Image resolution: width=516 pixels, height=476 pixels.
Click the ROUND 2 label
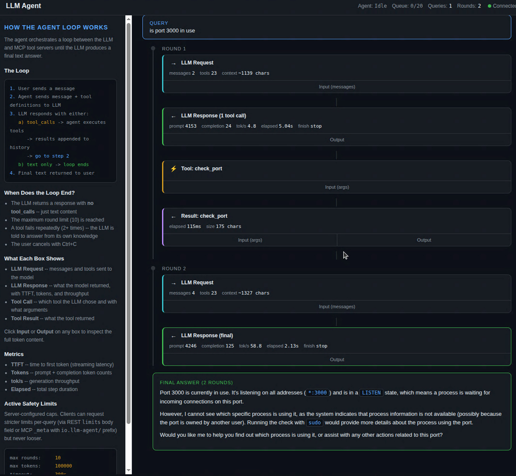tap(174, 269)
